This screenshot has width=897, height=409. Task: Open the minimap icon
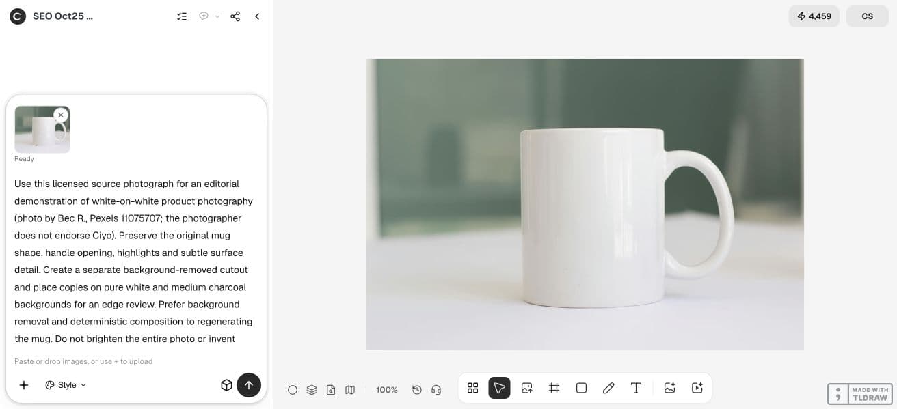tap(350, 390)
